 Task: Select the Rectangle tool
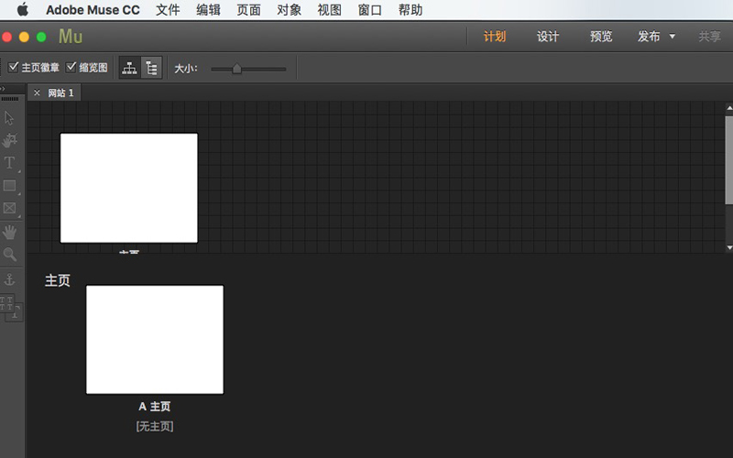click(x=9, y=186)
